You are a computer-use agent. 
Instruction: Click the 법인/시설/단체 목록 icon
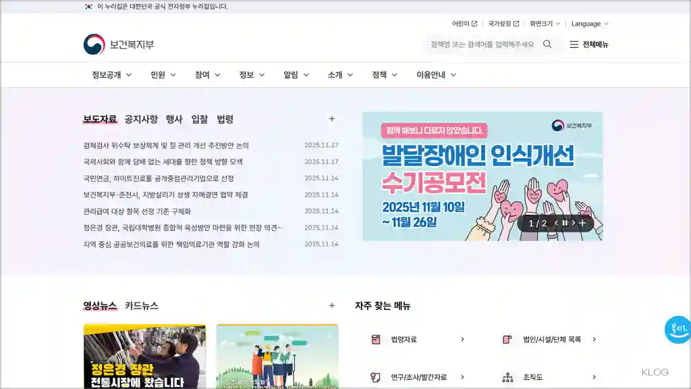[x=507, y=340]
